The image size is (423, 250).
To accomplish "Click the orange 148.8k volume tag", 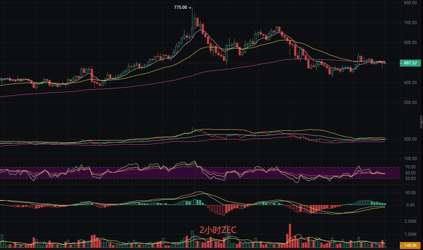I will 409,245.
